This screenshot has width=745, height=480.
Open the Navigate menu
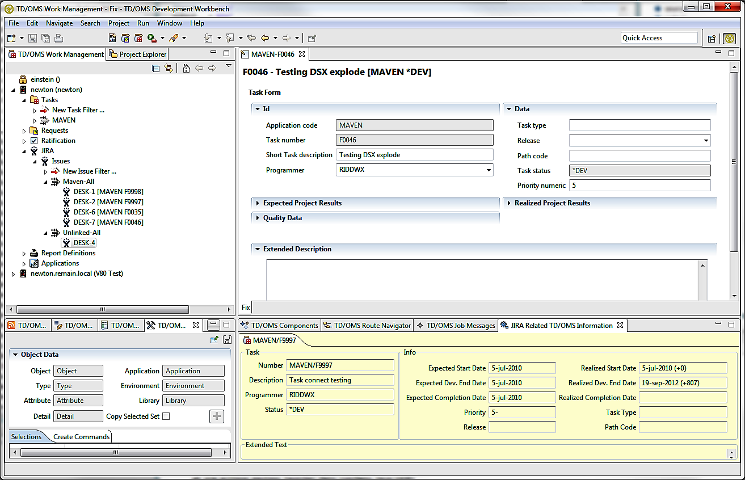click(x=59, y=23)
